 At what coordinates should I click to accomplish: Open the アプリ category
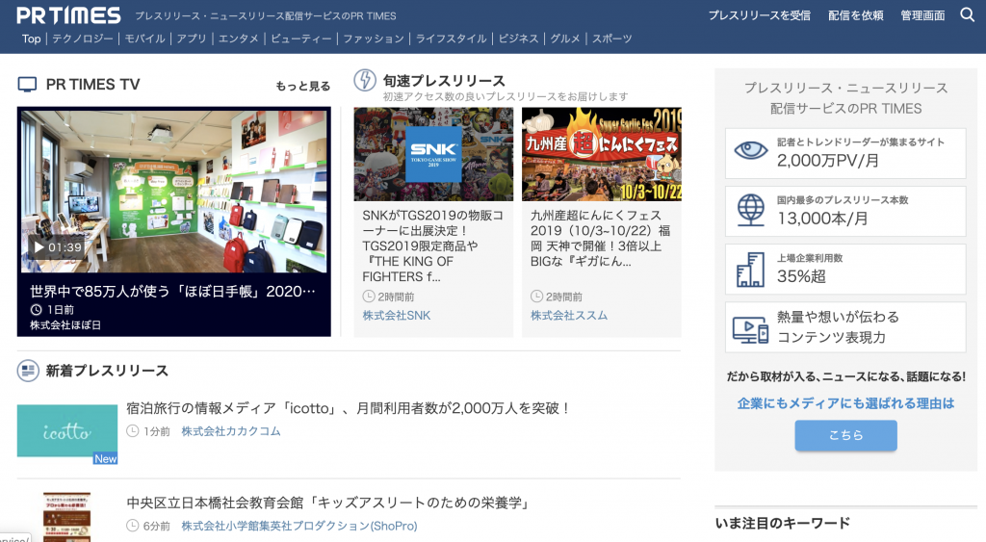point(192,39)
